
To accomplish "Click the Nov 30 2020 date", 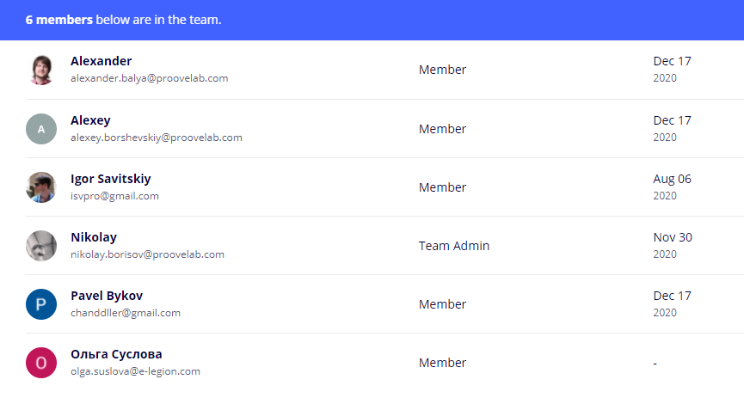I will point(672,245).
